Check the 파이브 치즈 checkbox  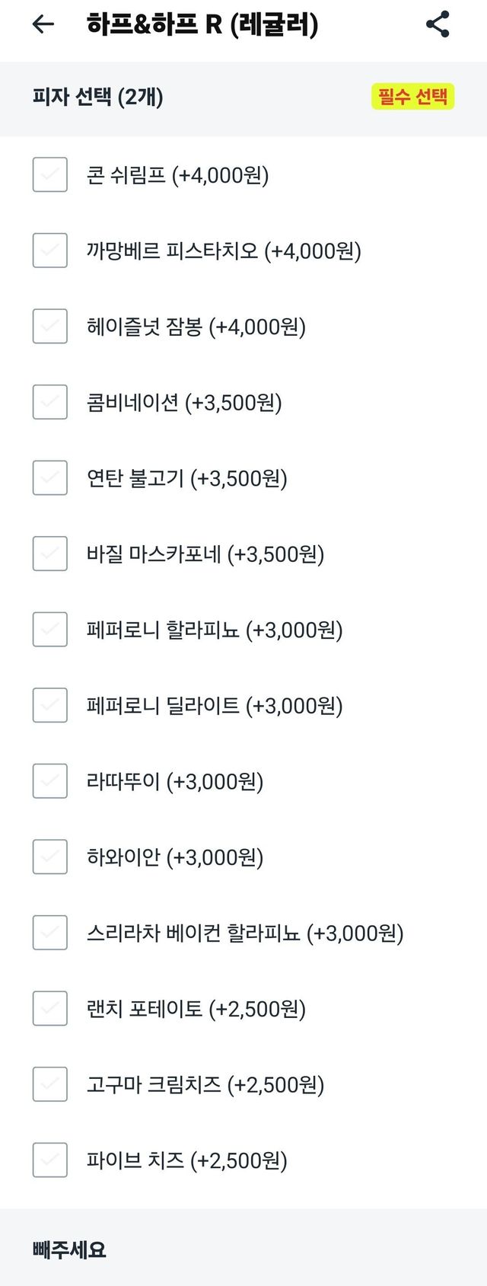[x=50, y=1160]
